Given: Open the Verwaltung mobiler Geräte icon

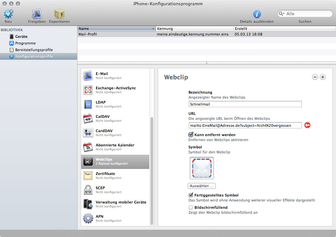Looking at the screenshot, I should (x=88, y=204).
